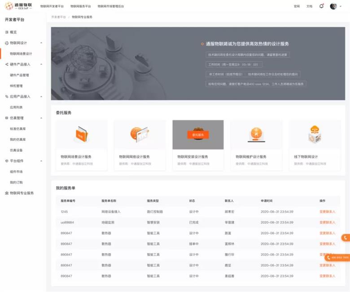Open the user avatar menu
Image resolution: width=350 pixels, height=292 pixels.
pos(333,6)
